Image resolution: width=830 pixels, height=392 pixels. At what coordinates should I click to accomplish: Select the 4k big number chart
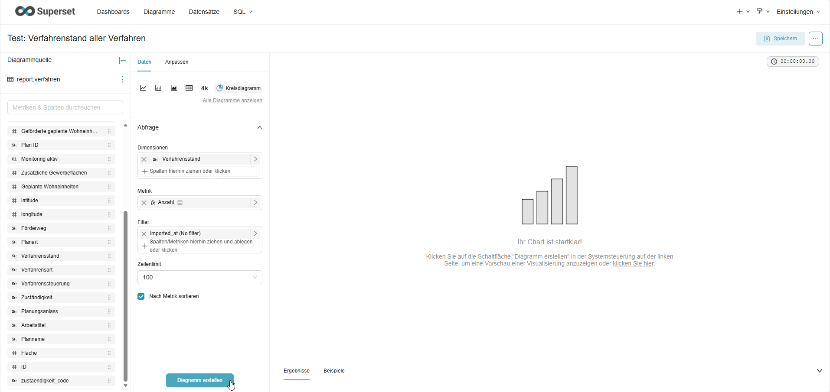pyautogui.click(x=205, y=88)
